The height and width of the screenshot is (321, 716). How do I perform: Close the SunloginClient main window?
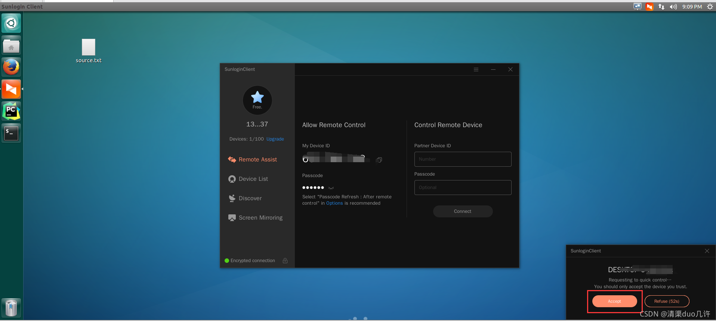point(510,69)
